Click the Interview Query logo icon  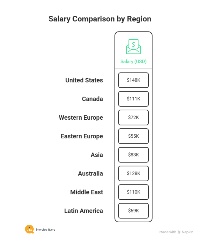tap(29, 229)
